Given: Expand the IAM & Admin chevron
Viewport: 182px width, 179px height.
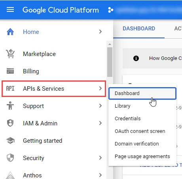Looking at the screenshot, I should (x=100, y=123).
